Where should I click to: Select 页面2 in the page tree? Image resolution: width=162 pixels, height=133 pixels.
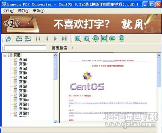click(x=23, y=64)
